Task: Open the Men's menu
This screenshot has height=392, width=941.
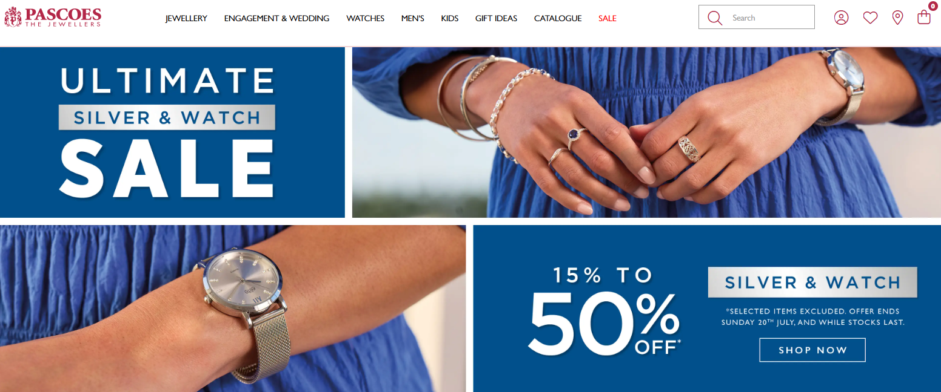Action: click(x=412, y=18)
